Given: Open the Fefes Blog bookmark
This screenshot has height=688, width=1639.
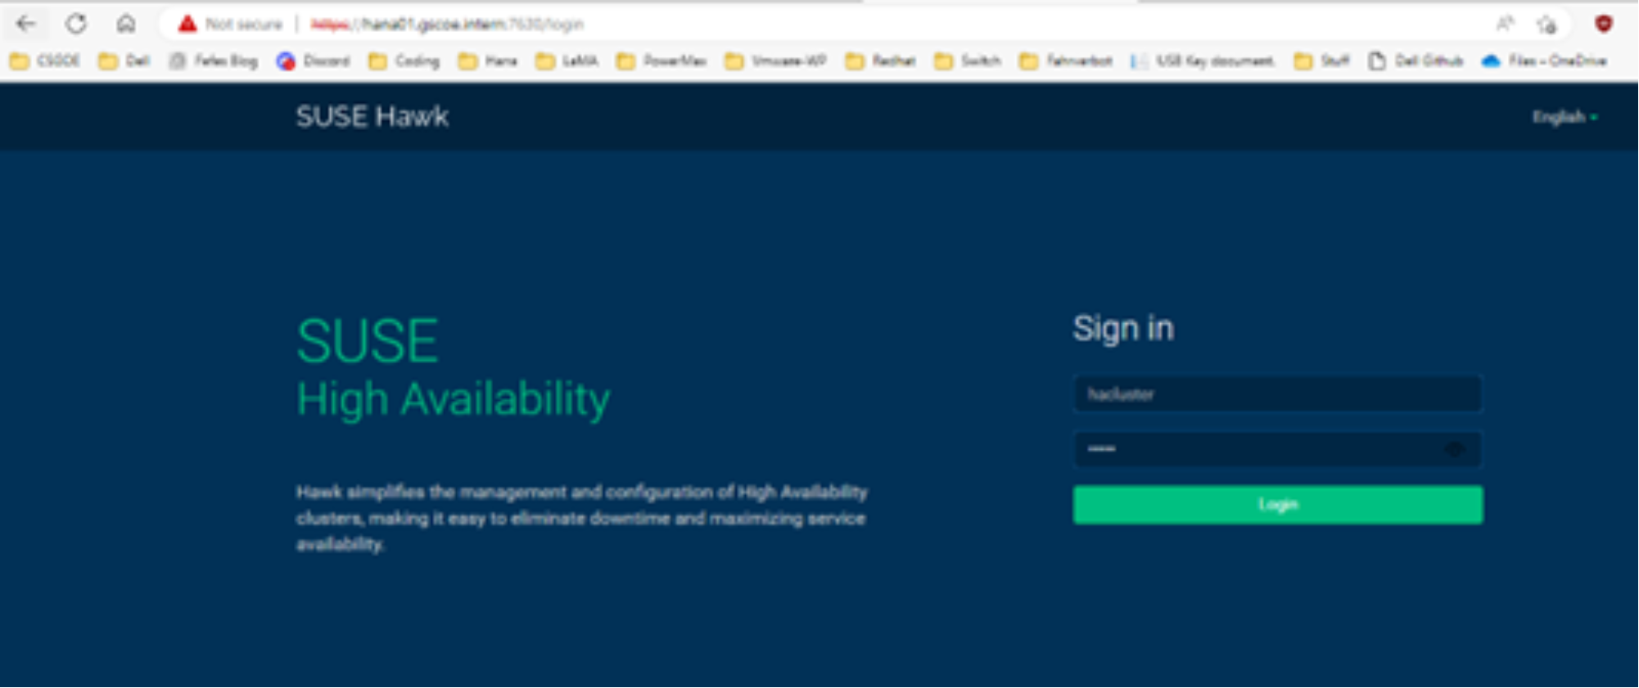Looking at the screenshot, I should tap(213, 61).
